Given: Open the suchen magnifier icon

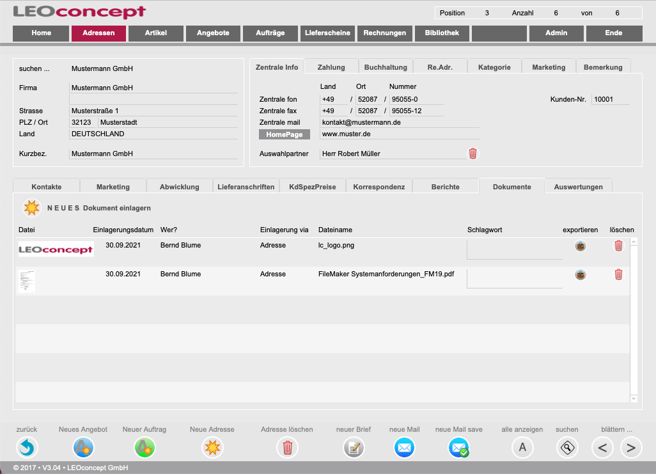Looking at the screenshot, I should click(567, 448).
